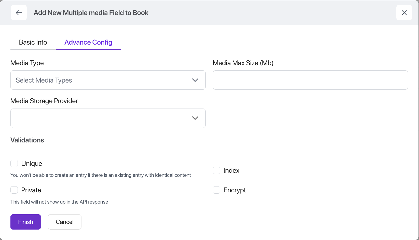Toggle the Encrypt checkbox
The width and height of the screenshot is (419, 240).
click(216, 190)
